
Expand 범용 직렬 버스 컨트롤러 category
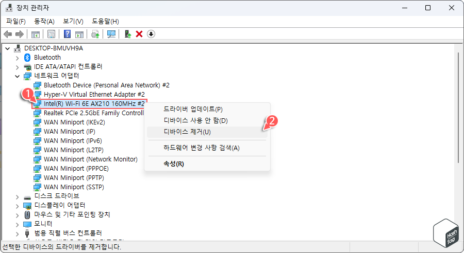point(18,233)
